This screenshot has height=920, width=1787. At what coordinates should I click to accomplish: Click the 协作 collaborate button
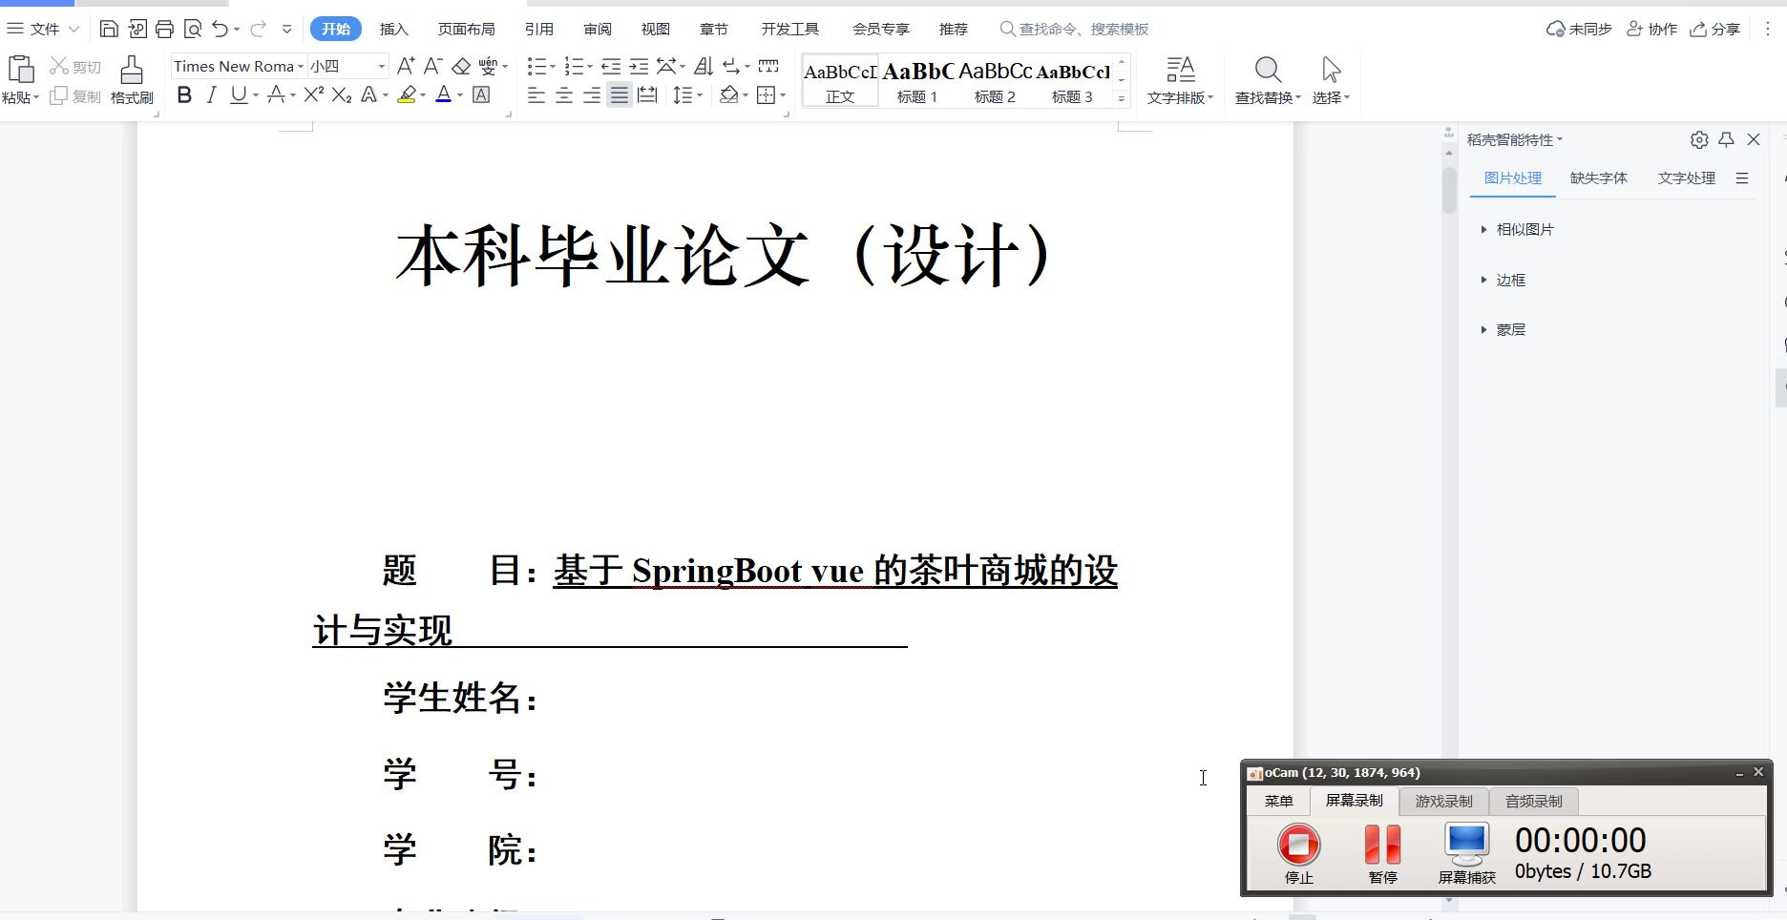tap(1652, 29)
